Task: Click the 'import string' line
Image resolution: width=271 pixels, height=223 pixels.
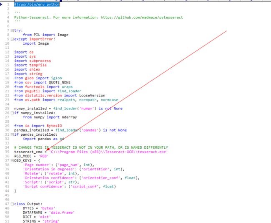Action: click(x=28, y=74)
